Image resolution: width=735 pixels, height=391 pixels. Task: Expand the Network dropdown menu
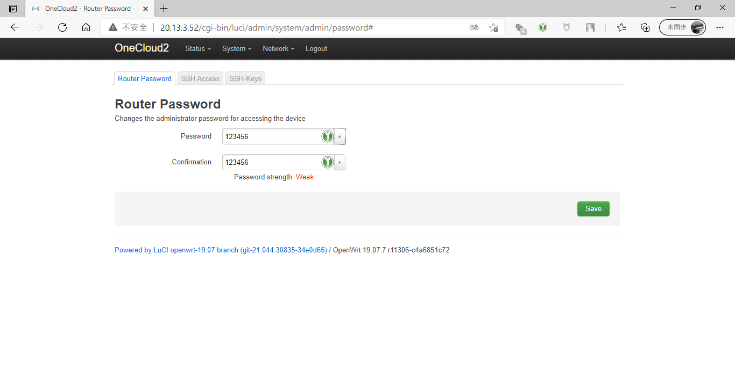(x=278, y=49)
